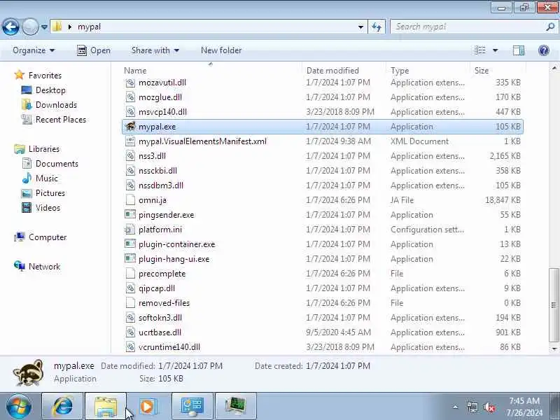Click the vertical scrollbar thumb
Image resolution: width=560 pixels, height=420 pixels.
pyautogui.click(x=554, y=304)
